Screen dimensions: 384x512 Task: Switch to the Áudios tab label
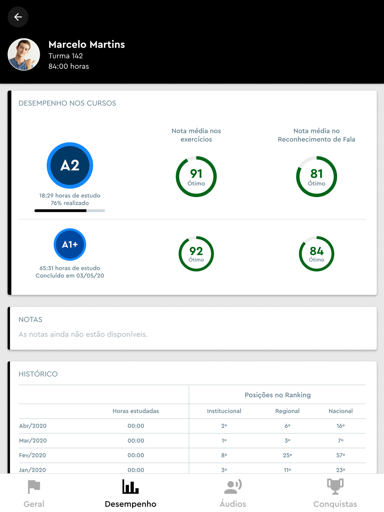(x=233, y=504)
